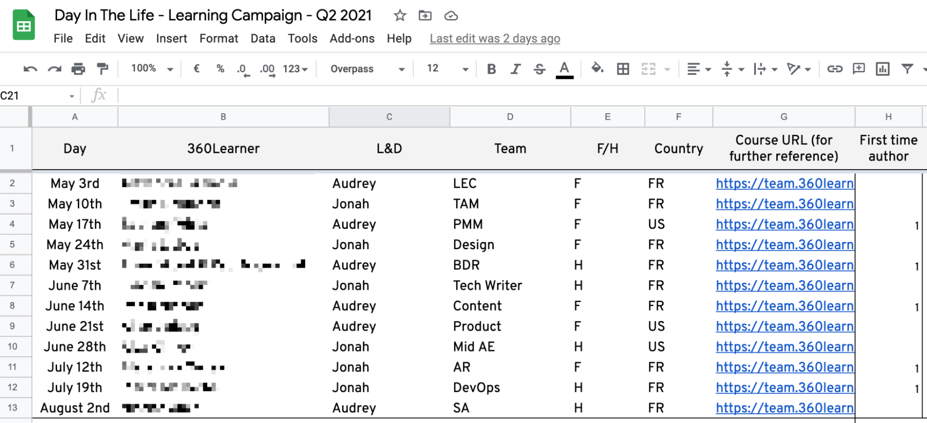Click the fill color bucket icon
The image size is (927, 423).
(597, 69)
